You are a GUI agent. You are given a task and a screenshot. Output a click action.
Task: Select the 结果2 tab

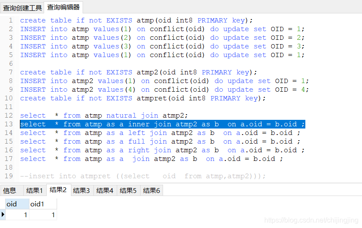click(x=58, y=190)
